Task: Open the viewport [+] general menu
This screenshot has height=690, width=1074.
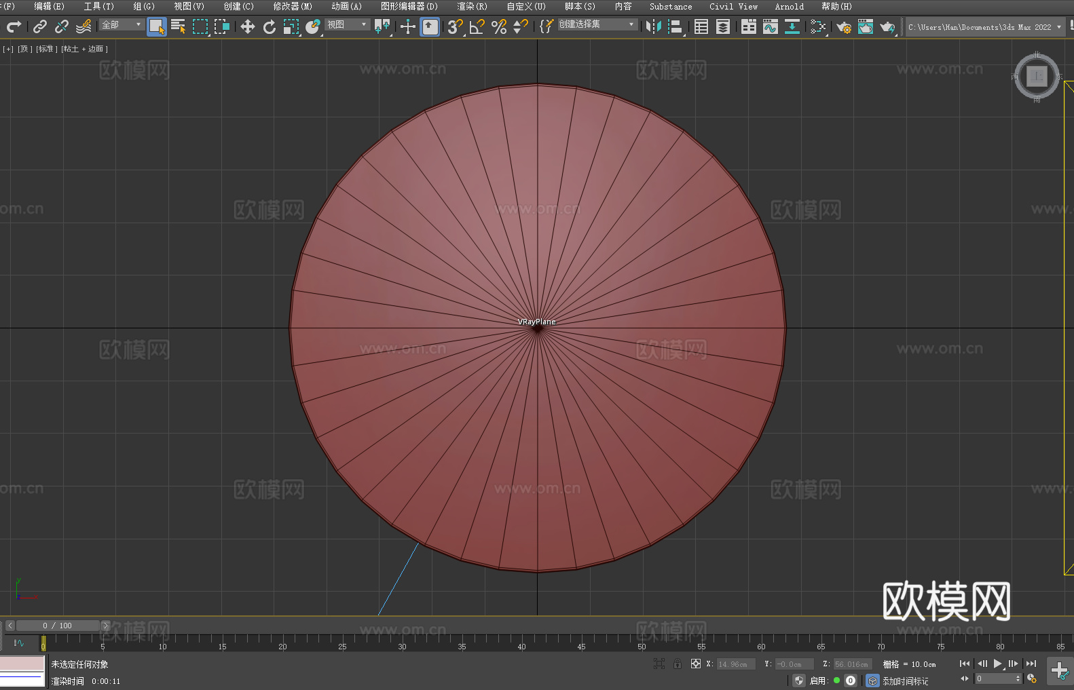Action: [8, 49]
